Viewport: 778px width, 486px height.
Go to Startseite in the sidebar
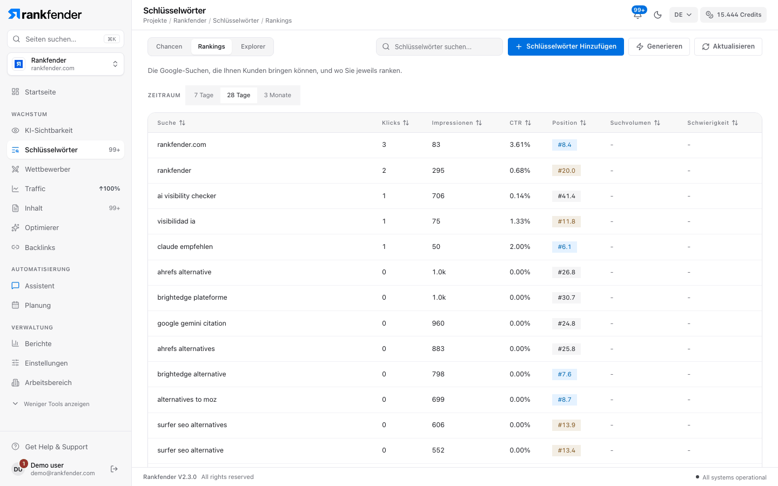click(x=66, y=92)
